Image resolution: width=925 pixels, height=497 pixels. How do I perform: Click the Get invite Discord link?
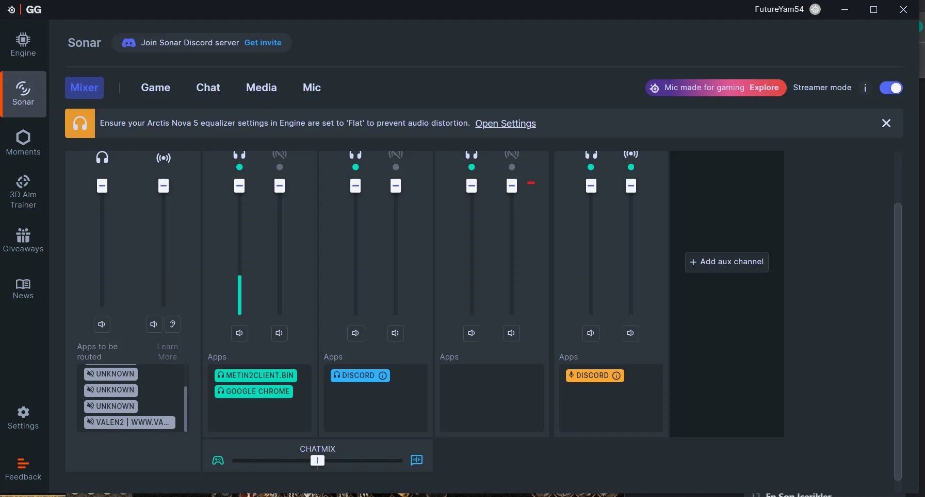(x=263, y=43)
